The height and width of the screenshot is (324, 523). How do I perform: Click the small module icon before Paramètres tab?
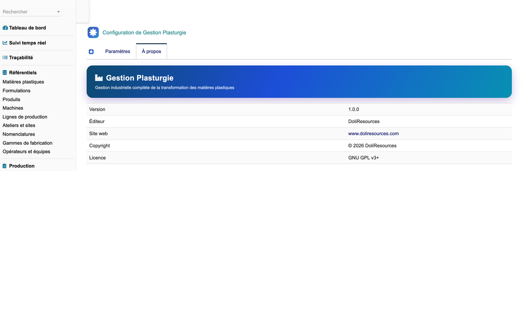pyautogui.click(x=91, y=51)
